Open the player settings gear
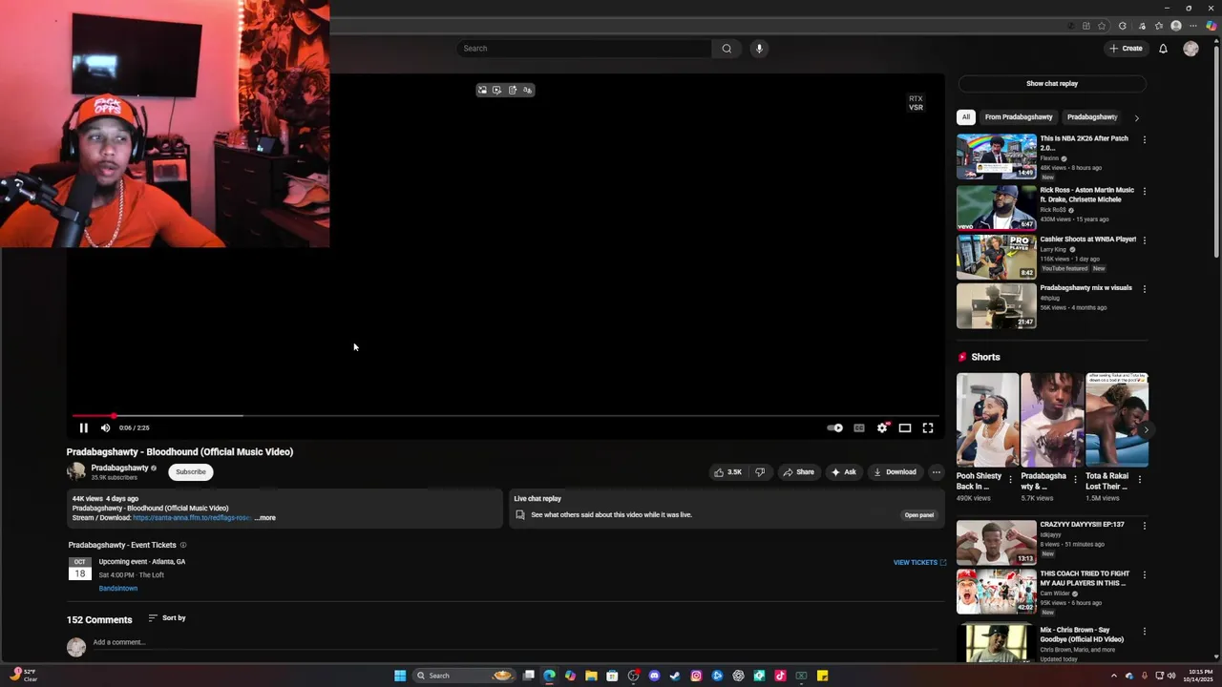Screen dimensions: 1222x687 click(882, 427)
